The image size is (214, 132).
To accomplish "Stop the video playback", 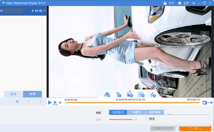I will pos(60,102).
